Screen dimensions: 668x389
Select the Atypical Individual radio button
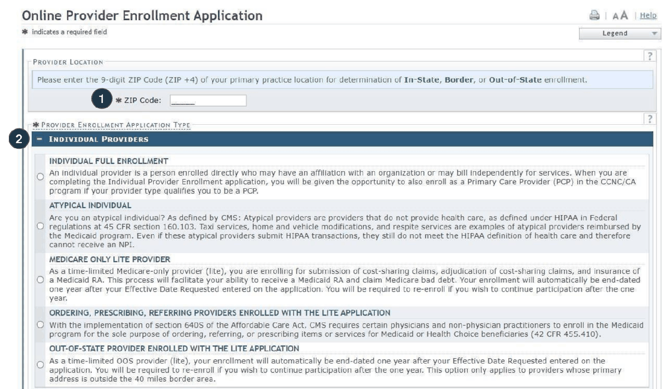click(40, 227)
